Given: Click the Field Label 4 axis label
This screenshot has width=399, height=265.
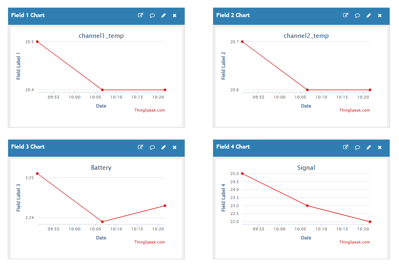Looking at the screenshot, I should (x=223, y=198).
